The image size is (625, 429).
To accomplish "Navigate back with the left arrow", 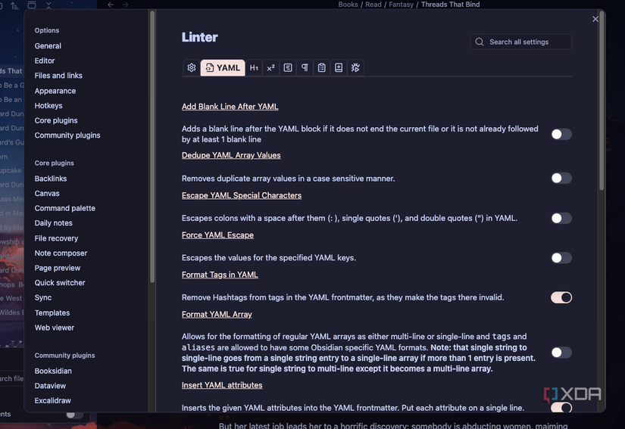I will point(111,5).
